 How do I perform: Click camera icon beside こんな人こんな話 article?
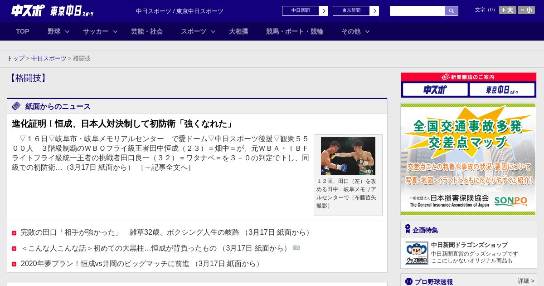coord(297,248)
